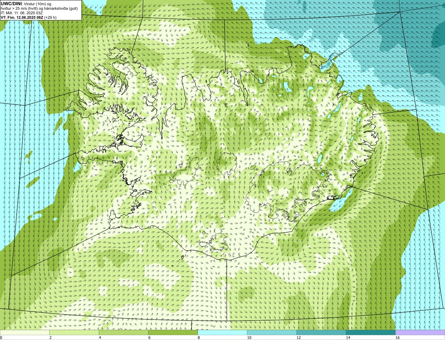
Task: Click the legend number "16"
Action: click(x=397, y=338)
